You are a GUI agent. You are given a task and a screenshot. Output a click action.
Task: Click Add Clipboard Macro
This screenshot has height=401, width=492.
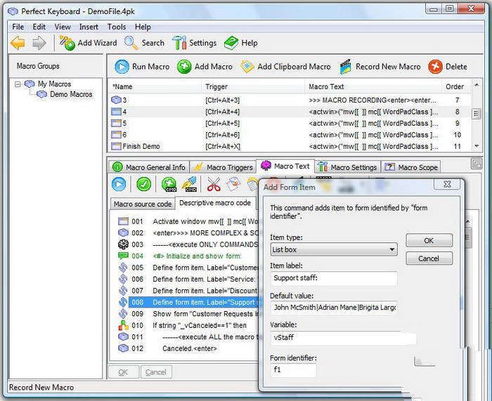(x=285, y=67)
